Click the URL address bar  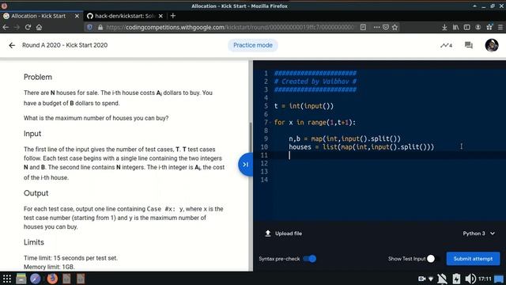click(x=230, y=27)
